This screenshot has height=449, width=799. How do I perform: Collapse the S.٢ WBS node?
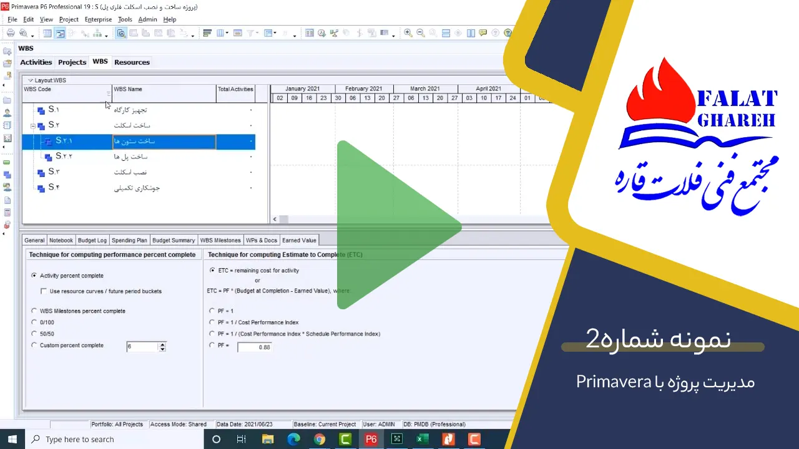[33, 125]
